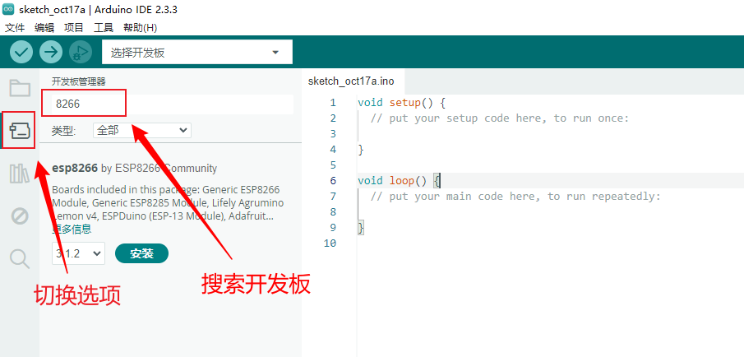Open the Debug sidebar icon
The width and height of the screenshot is (744, 357).
click(x=20, y=216)
